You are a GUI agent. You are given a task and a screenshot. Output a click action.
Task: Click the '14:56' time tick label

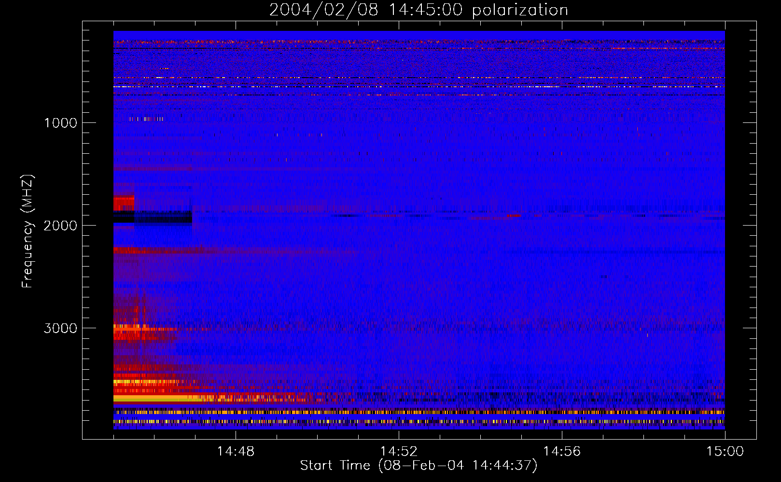tap(562, 451)
